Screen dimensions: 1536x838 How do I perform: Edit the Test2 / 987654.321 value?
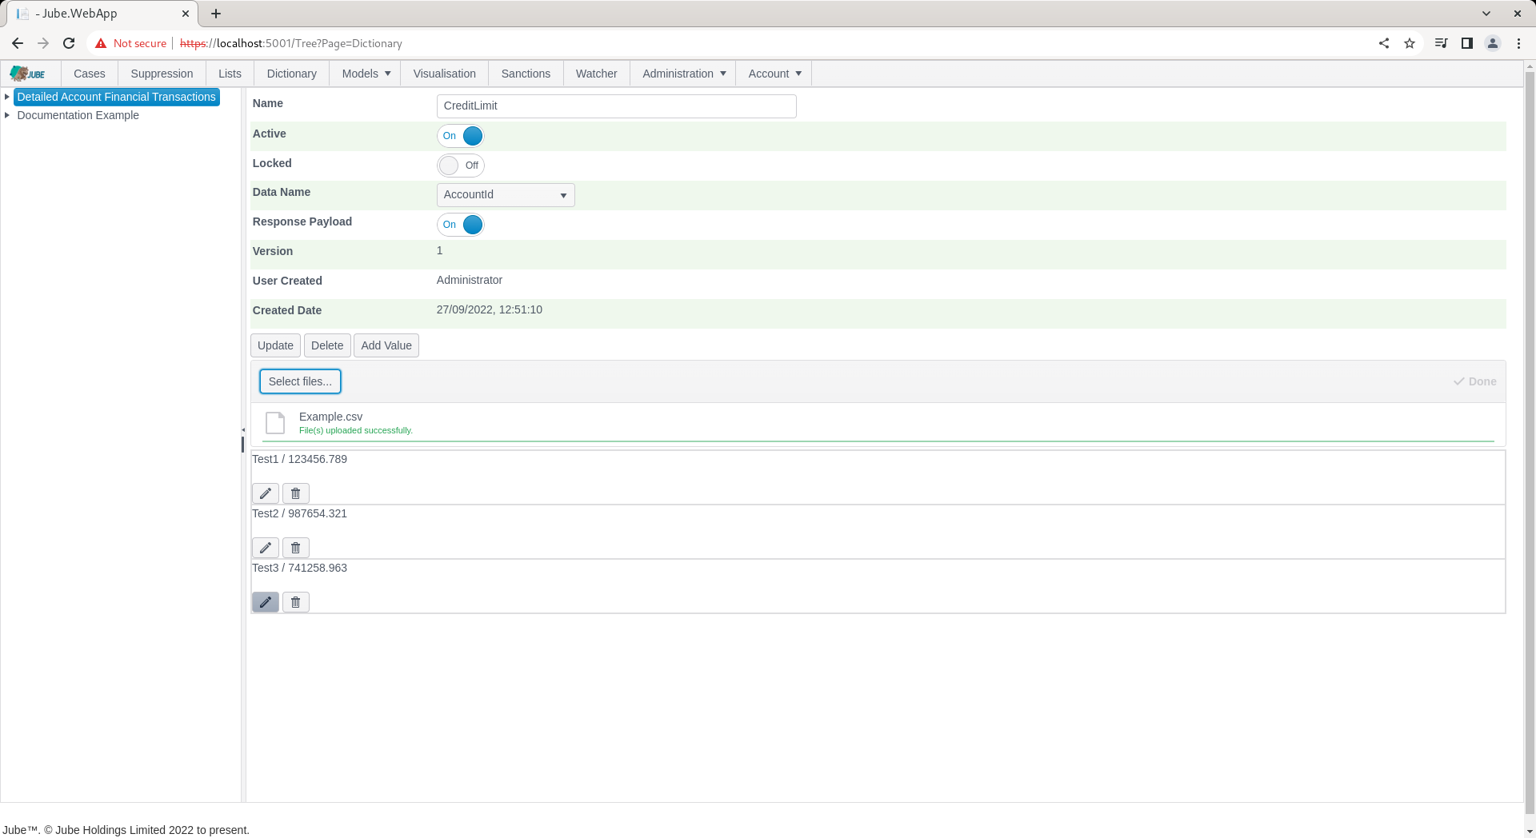point(266,548)
